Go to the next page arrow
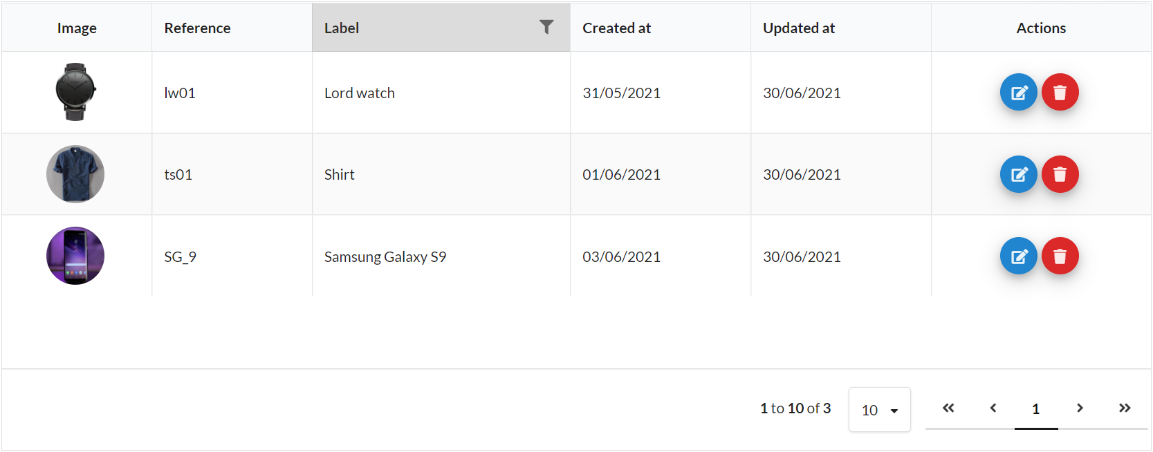1153x452 pixels. 1080,408
